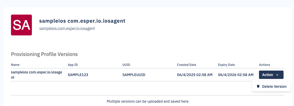Choose Delete Version from the menu
This screenshot has height=106, width=294.
coord(274,86)
